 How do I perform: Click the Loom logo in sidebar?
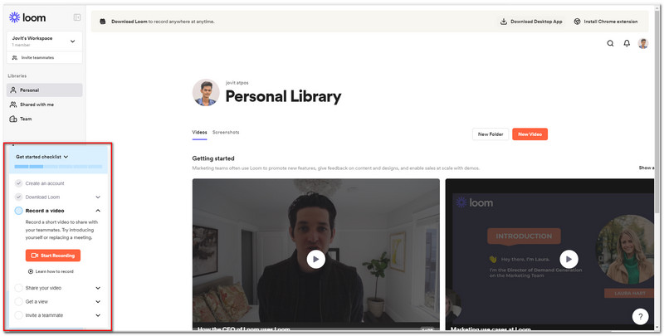(26, 17)
